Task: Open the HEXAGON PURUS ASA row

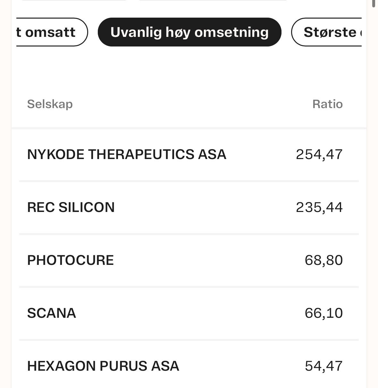Action: click(189, 365)
